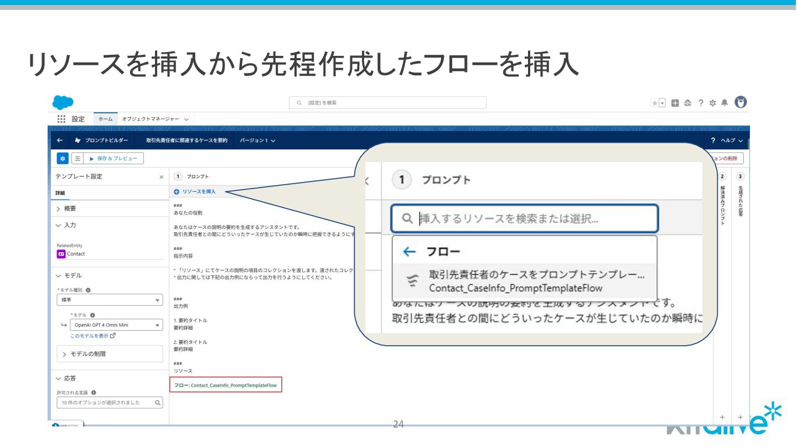
Task: Open the header help question mark
Action: point(701,103)
